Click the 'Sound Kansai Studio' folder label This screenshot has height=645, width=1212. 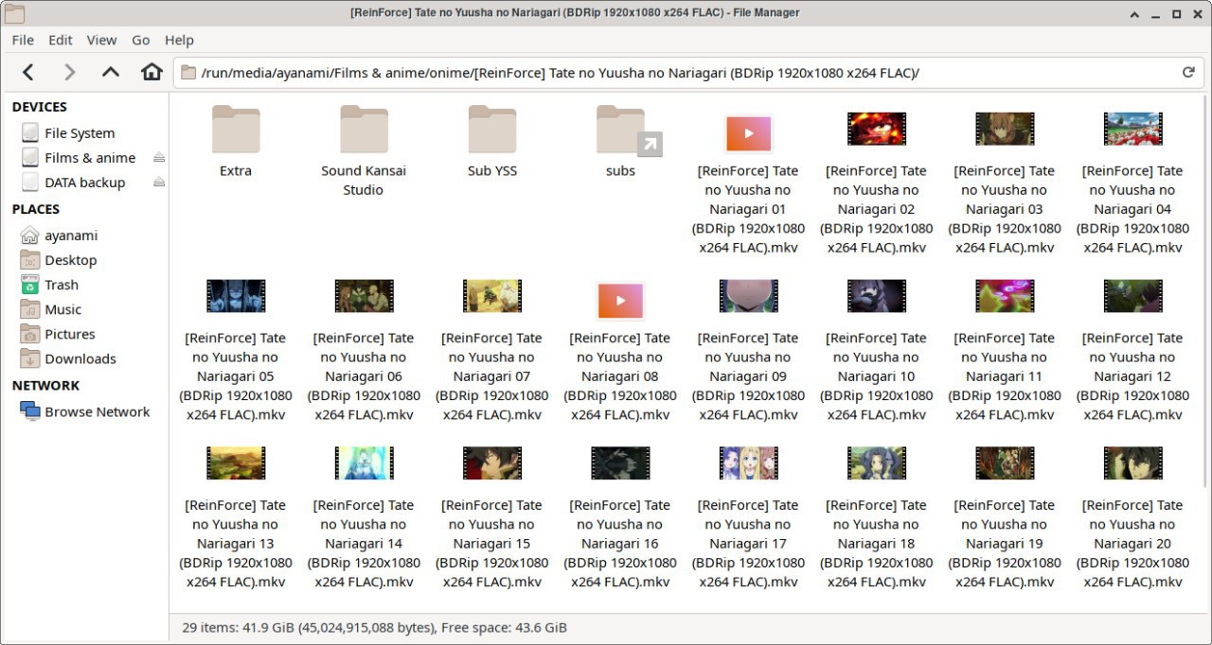point(364,181)
